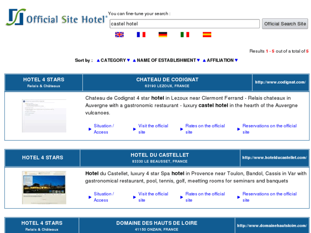Image resolution: width=311 pixels, height=233 pixels.
Task: Sort Affiliation descending with down arrow
Action: pos(236,60)
